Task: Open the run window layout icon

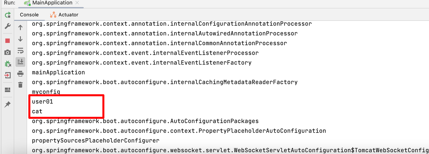Action: (8, 90)
